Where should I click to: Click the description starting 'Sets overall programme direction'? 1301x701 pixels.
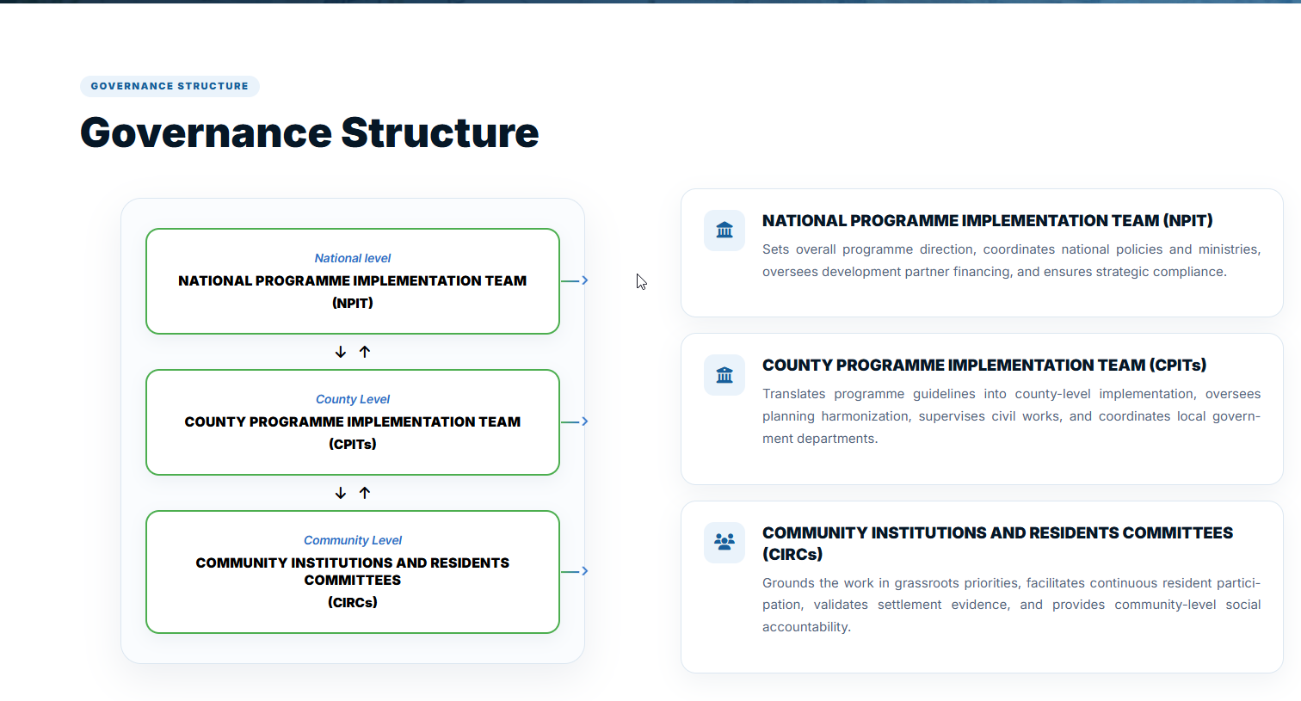[1012, 261]
